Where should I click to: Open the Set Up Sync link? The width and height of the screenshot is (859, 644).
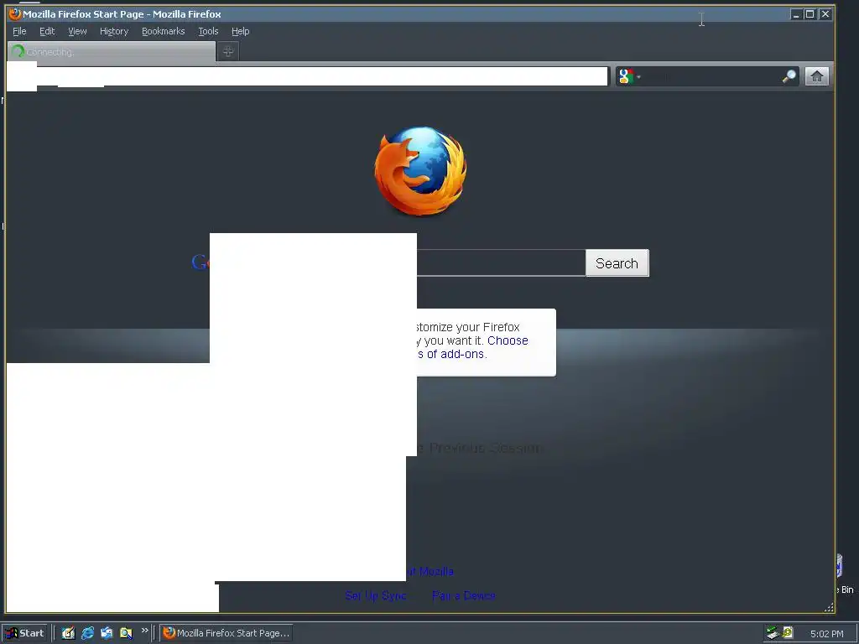[x=376, y=596]
